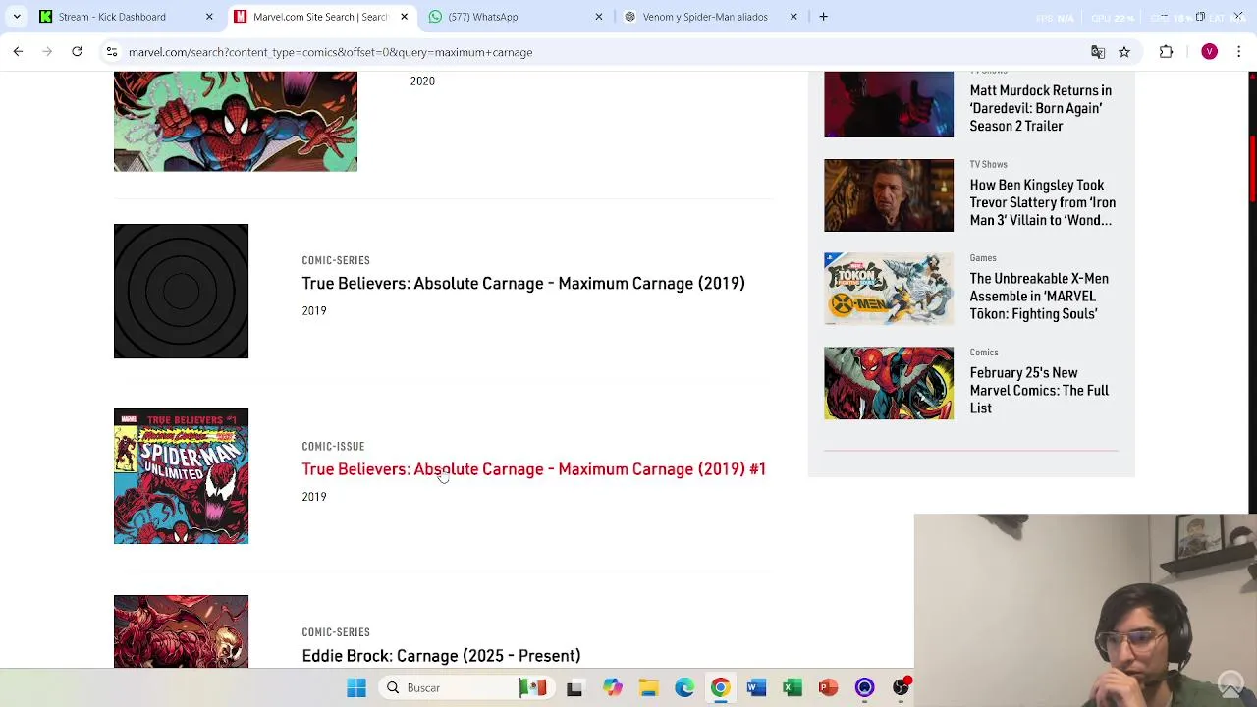Click the Games category label
Image resolution: width=1257 pixels, height=707 pixels.
983,258
